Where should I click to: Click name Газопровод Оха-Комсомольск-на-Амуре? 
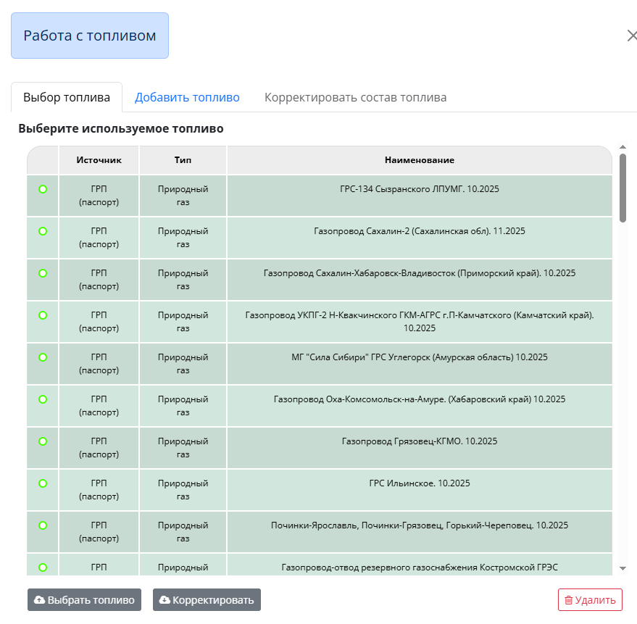pyautogui.click(x=420, y=399)
